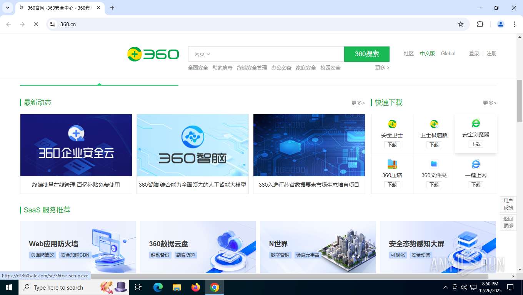Open the 全面安全 link
Screen dimensions: 523x295
coord(198,68)
